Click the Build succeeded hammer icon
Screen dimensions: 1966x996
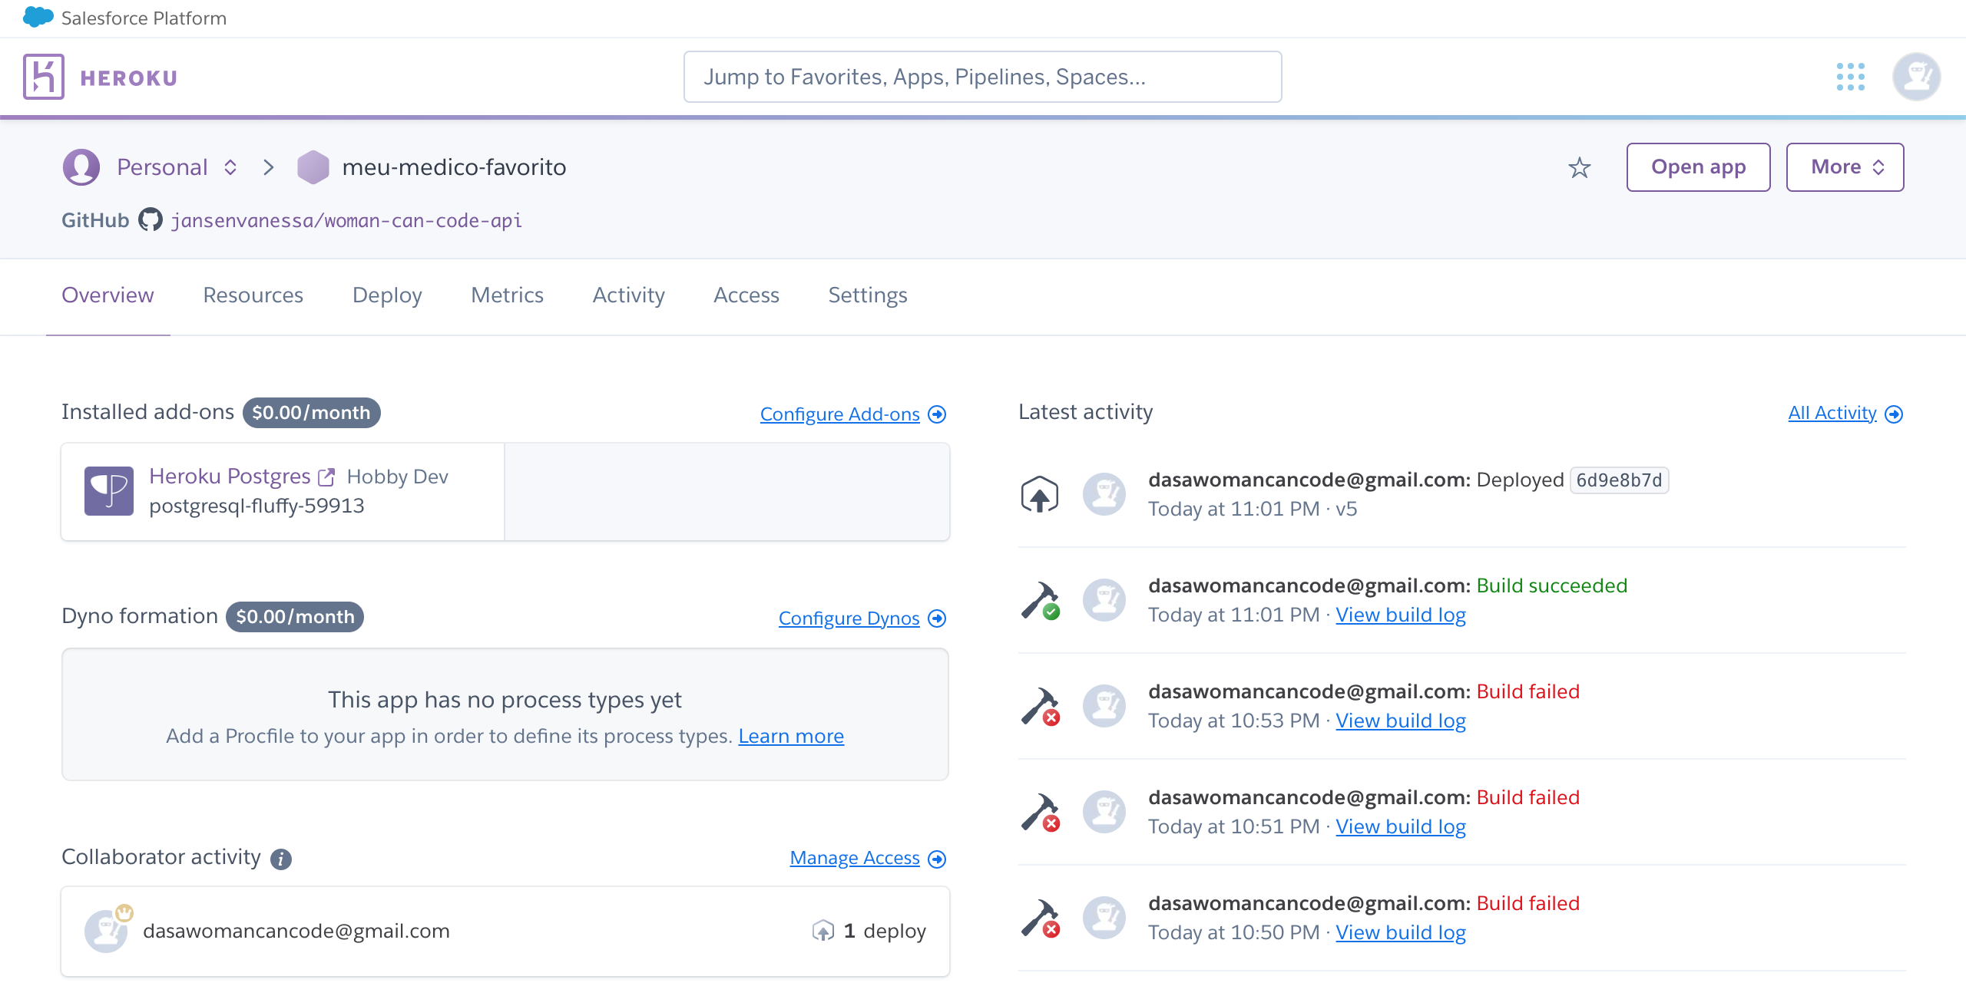click(1041, 600)
